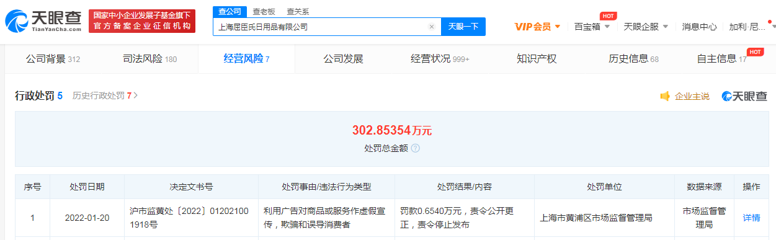Click the 处罚总金额 help question icon
This screenshot has width=776, height=240.
coord(415,149)
